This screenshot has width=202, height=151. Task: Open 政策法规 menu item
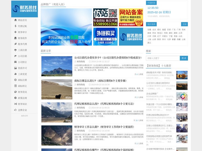(x=22, y=98)
